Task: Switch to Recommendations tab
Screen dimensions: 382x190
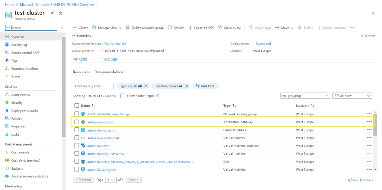Action: click(109, 72)
